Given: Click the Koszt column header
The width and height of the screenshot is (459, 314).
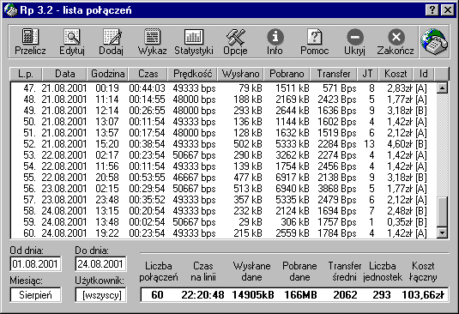Looking at the screenshot, I should tap(396, 74).
